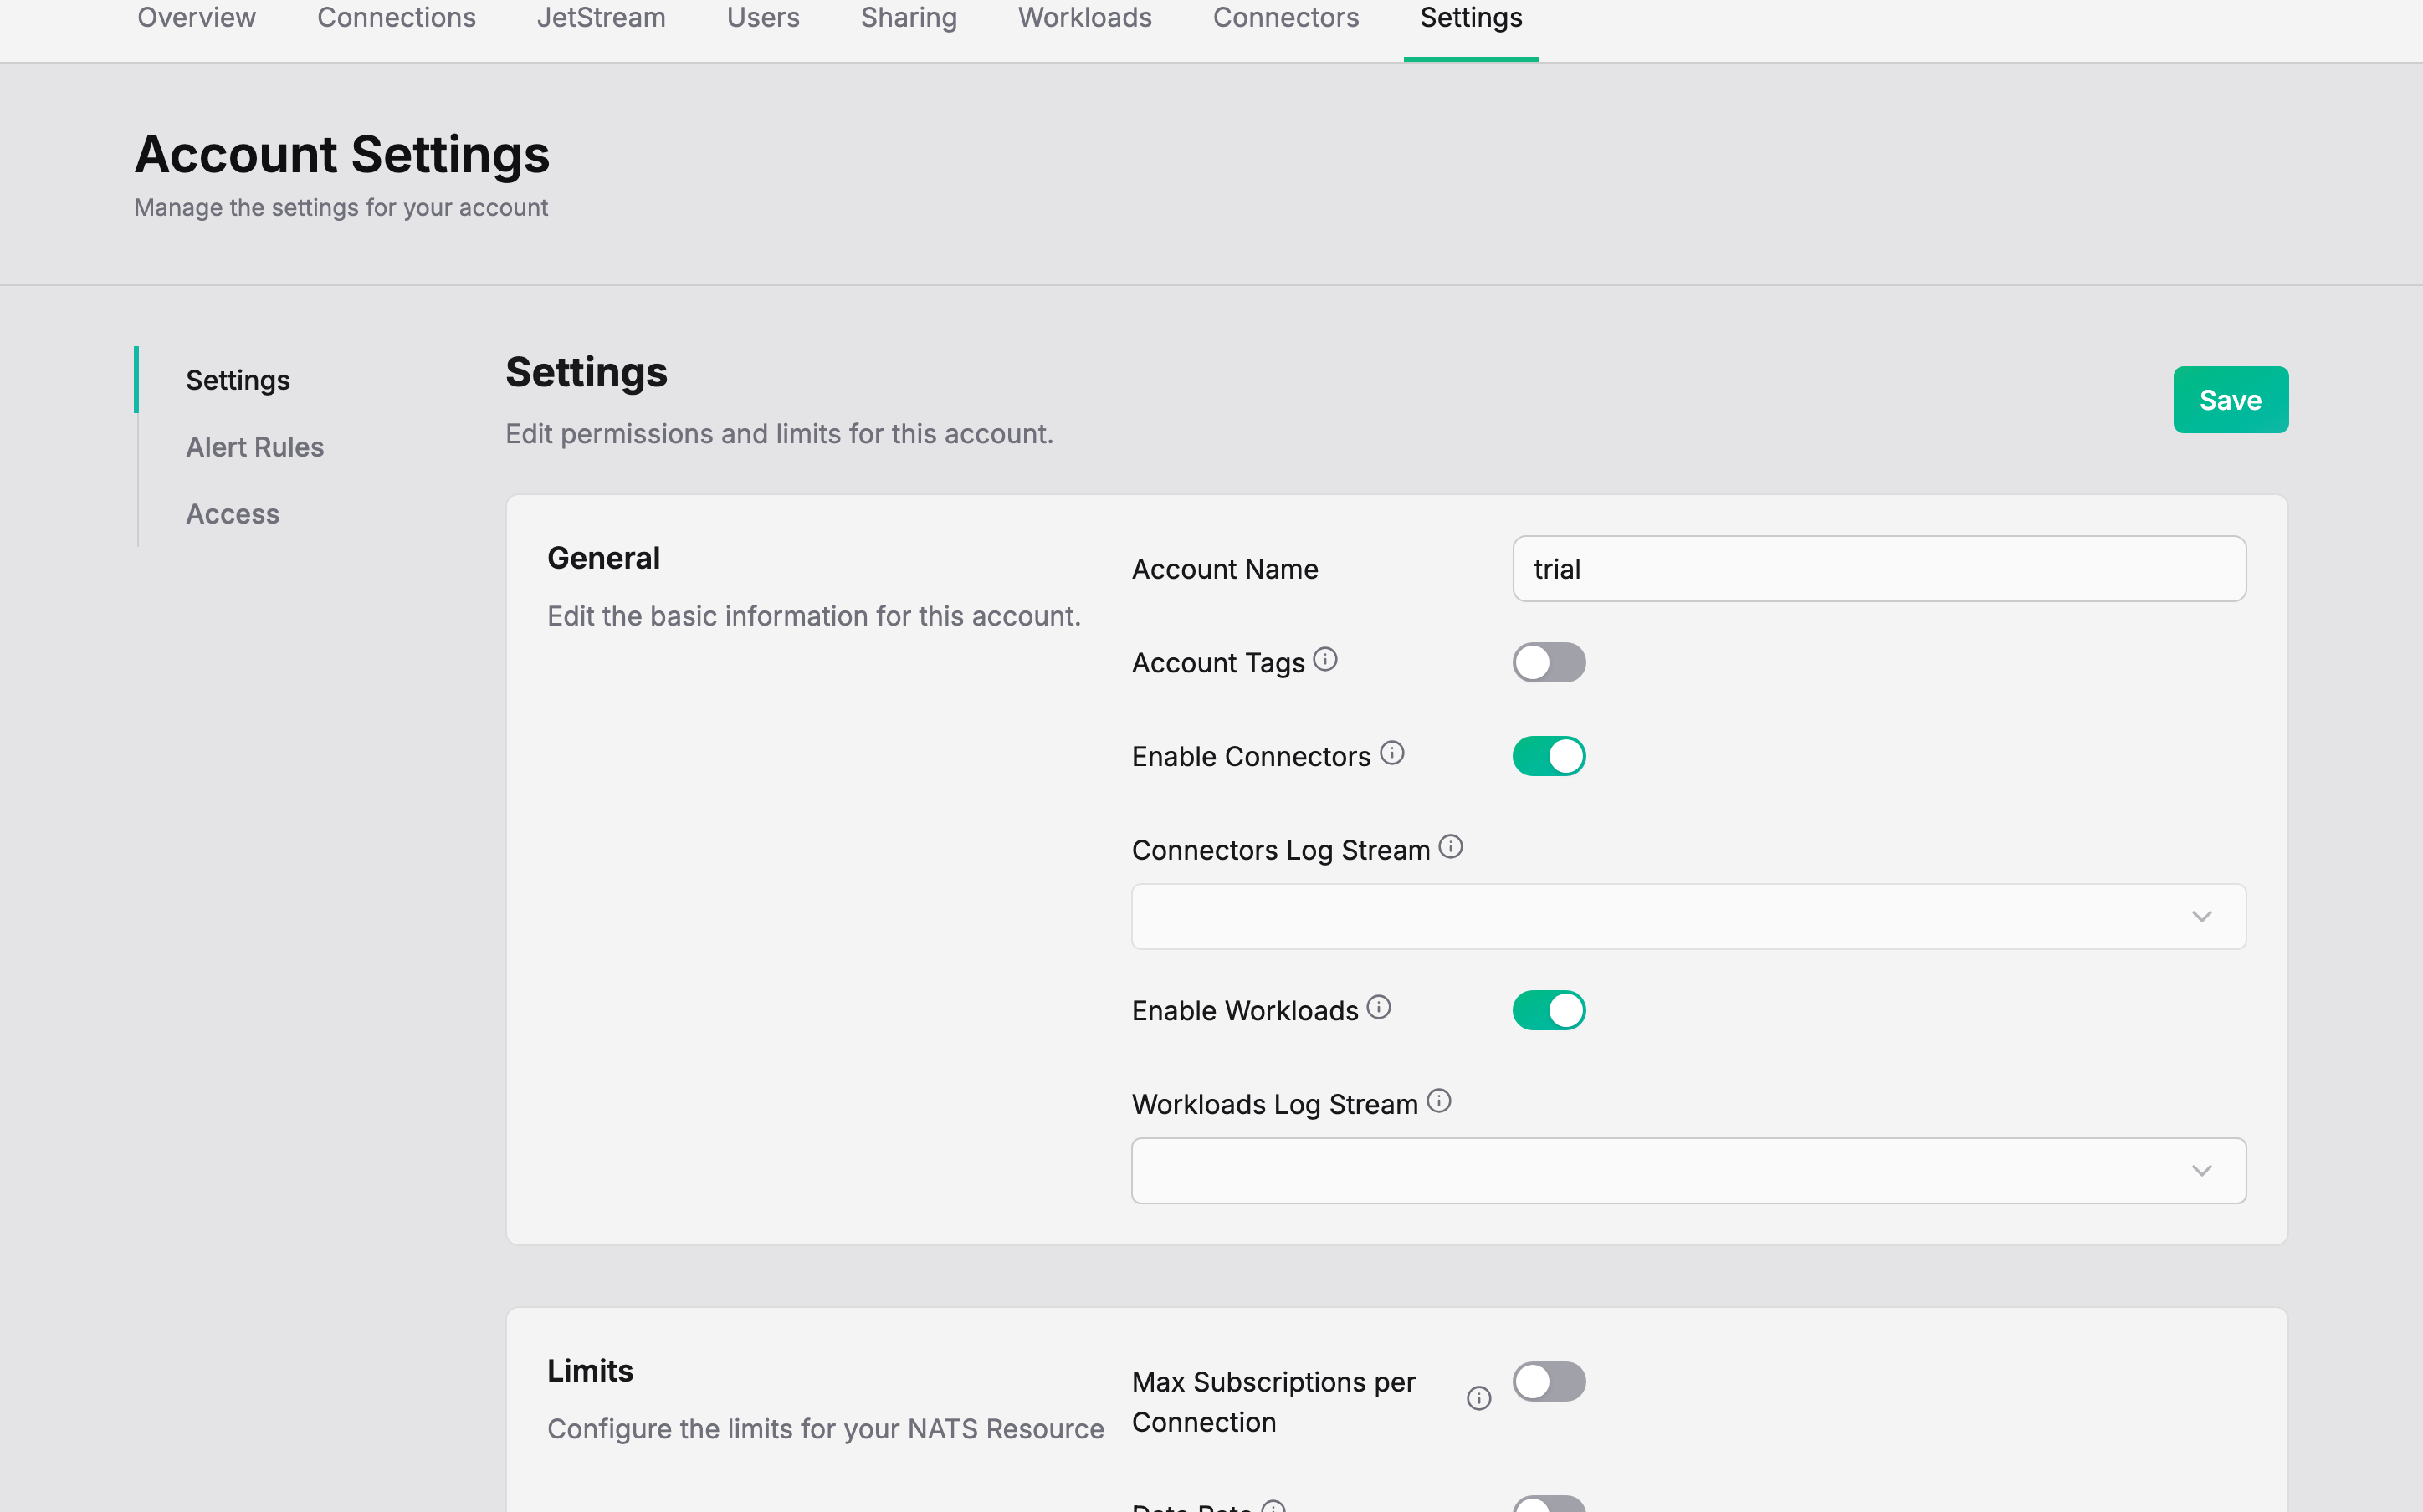The image size is (2423, 1512).
Task: Enable Max Subscriptions per Connection toggle
Action: [x=1549, y=1381]
